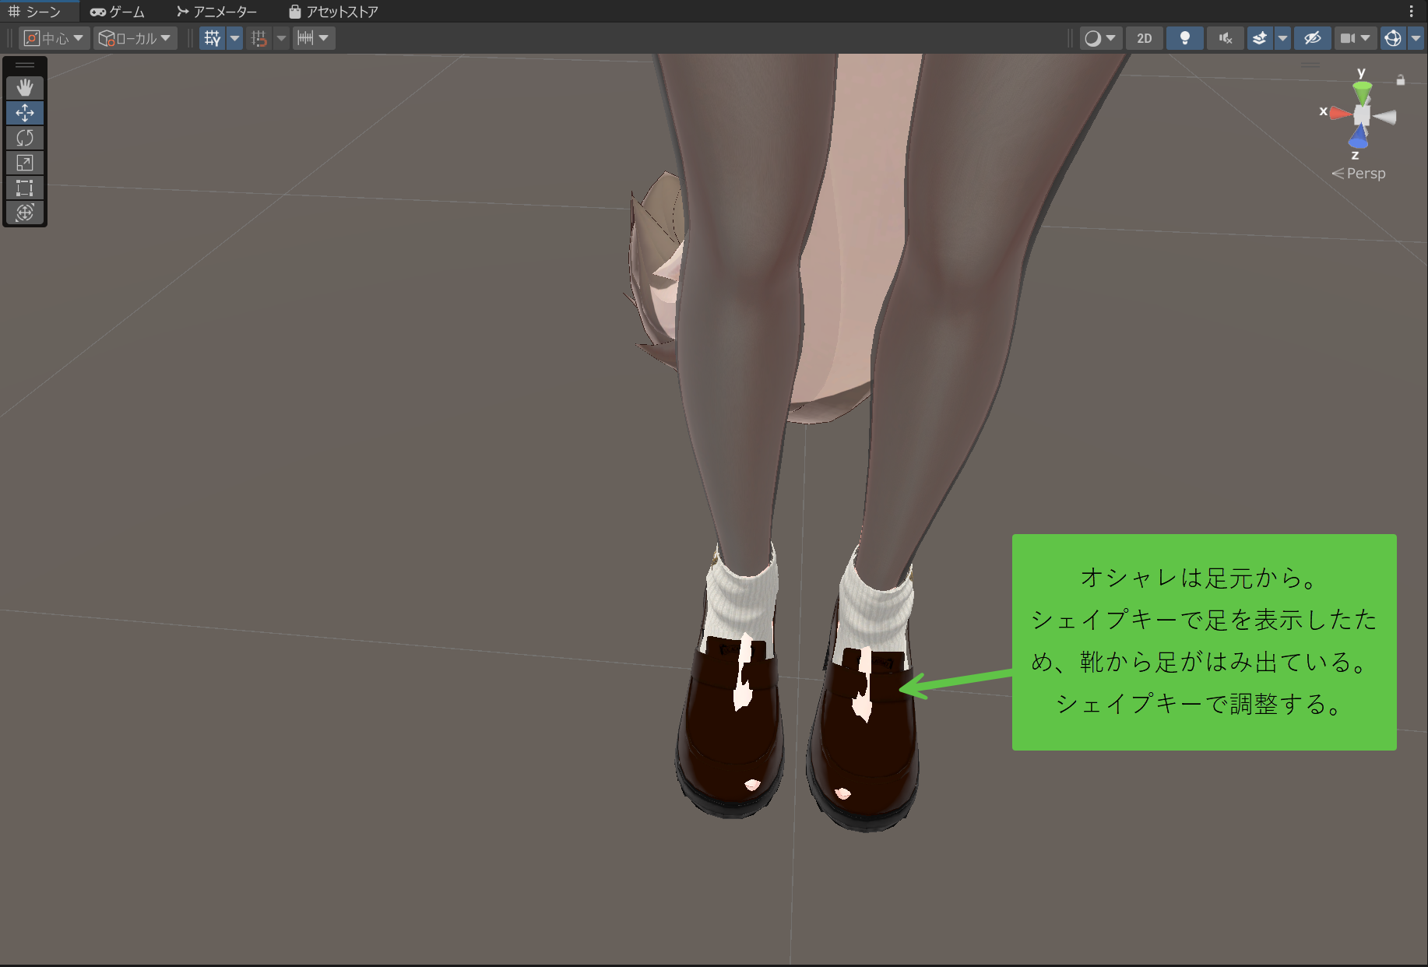Toggle hidden objects scene visibility
This screenshot has height=967, width=1428.
tap(1312, 38)
